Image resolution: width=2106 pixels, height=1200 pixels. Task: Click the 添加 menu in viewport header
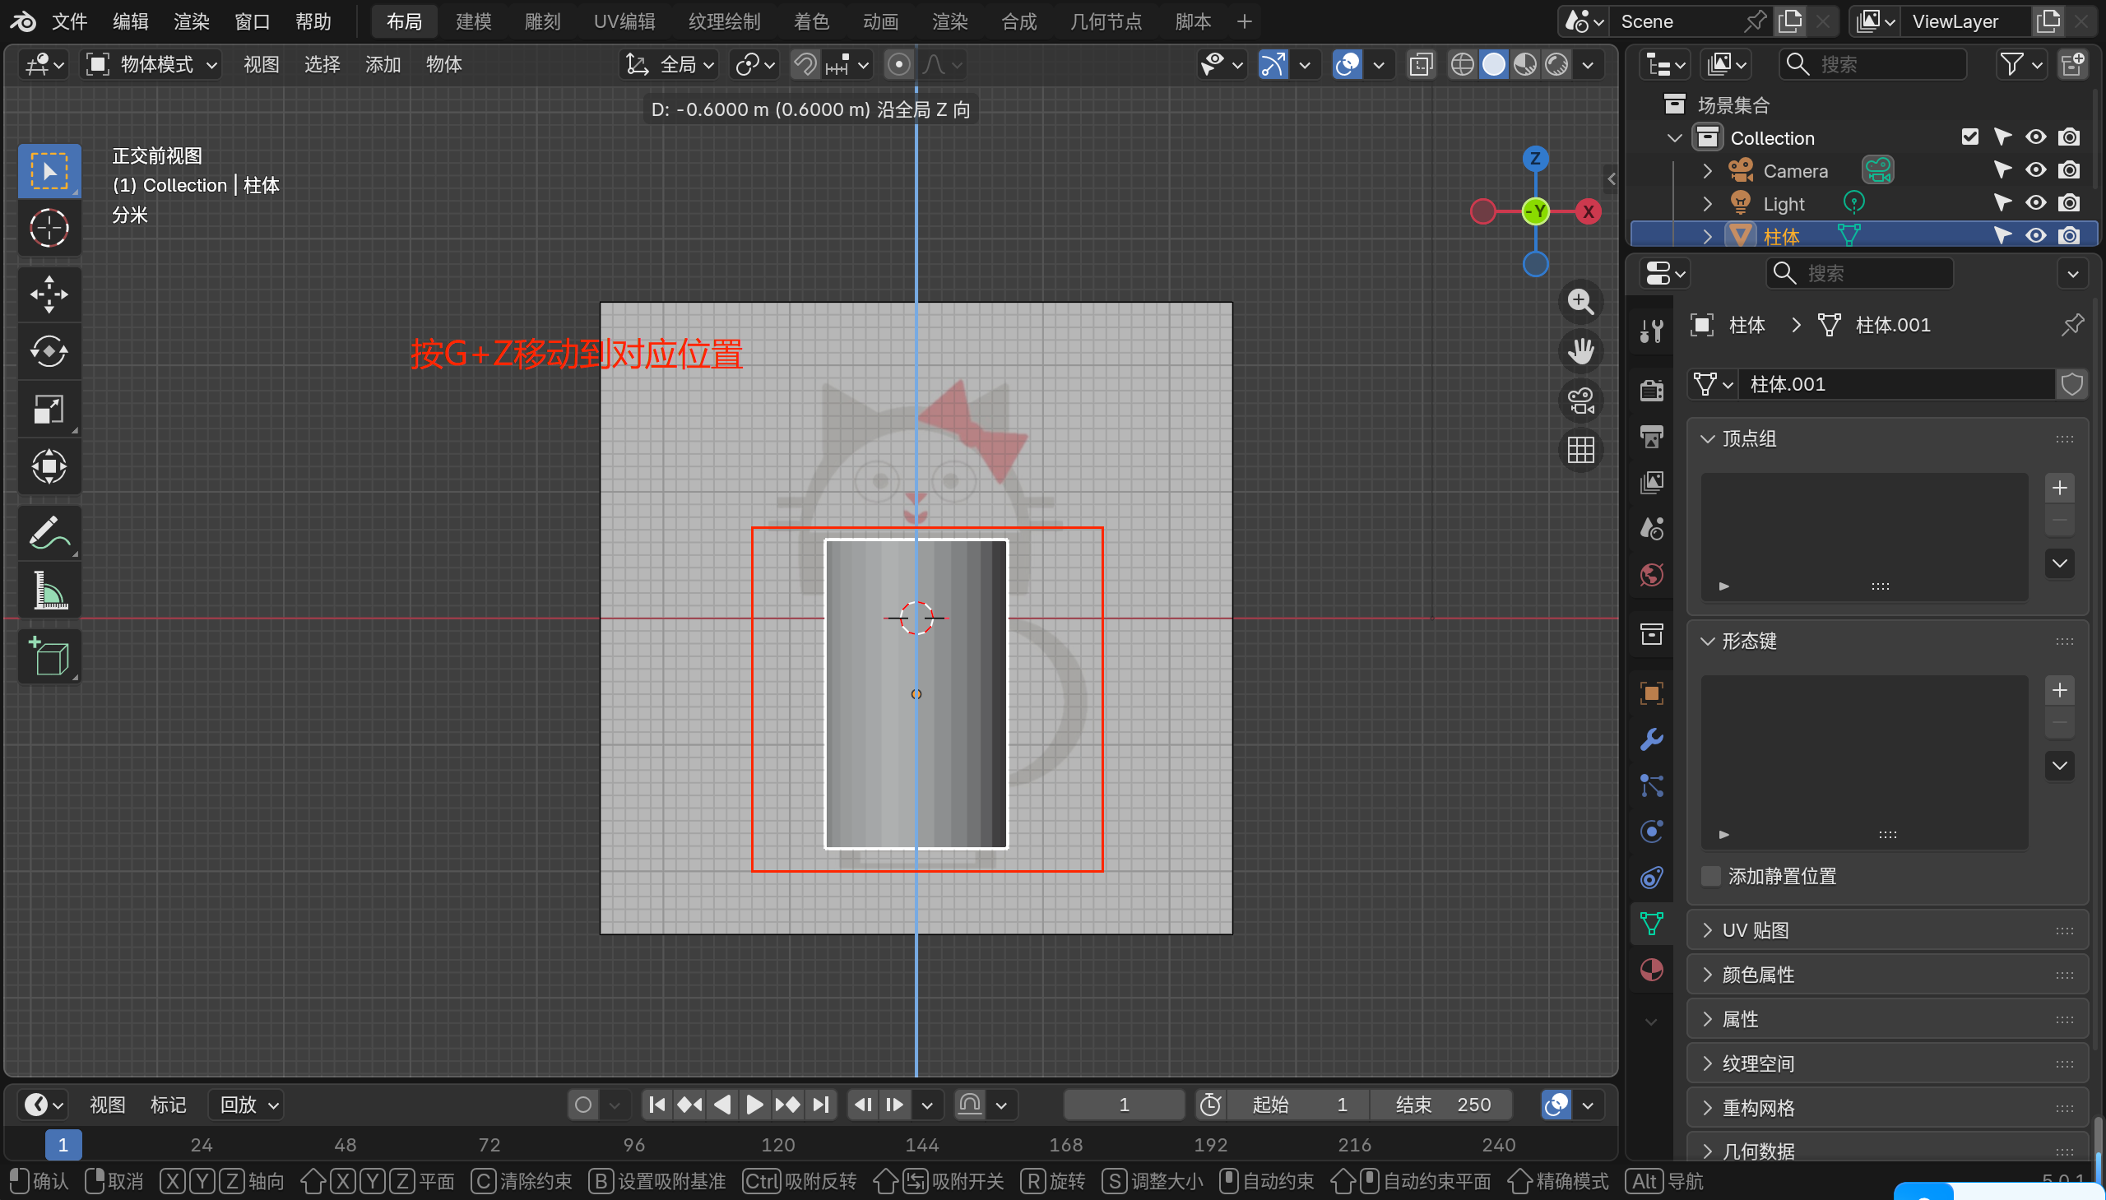(383, 64)
